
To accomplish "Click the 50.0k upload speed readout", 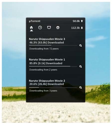I will tap(76, 21).
